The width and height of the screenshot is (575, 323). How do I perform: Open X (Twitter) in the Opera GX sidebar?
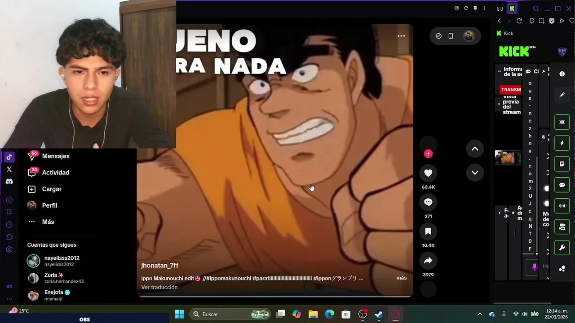point(9,169)
